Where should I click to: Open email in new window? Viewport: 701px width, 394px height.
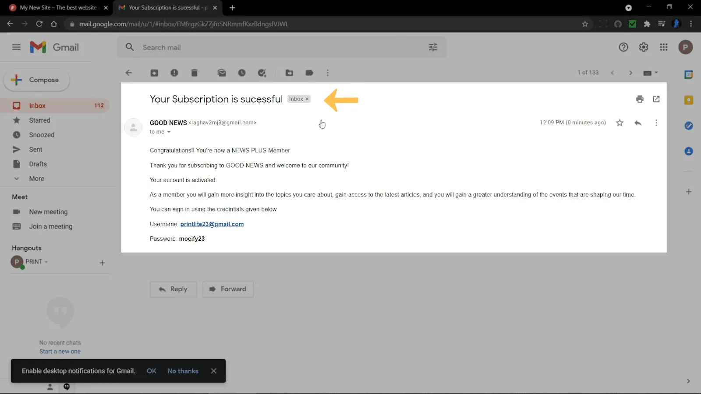(656, 99)
